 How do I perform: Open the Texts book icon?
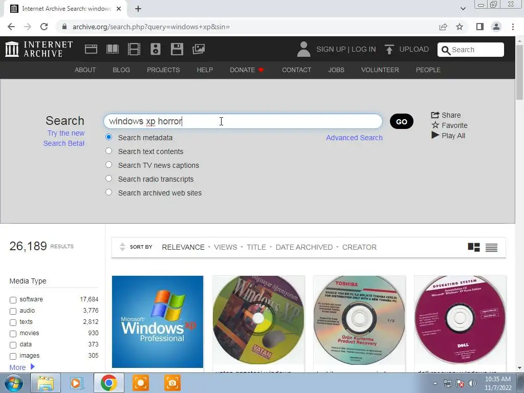coord(112,49)
